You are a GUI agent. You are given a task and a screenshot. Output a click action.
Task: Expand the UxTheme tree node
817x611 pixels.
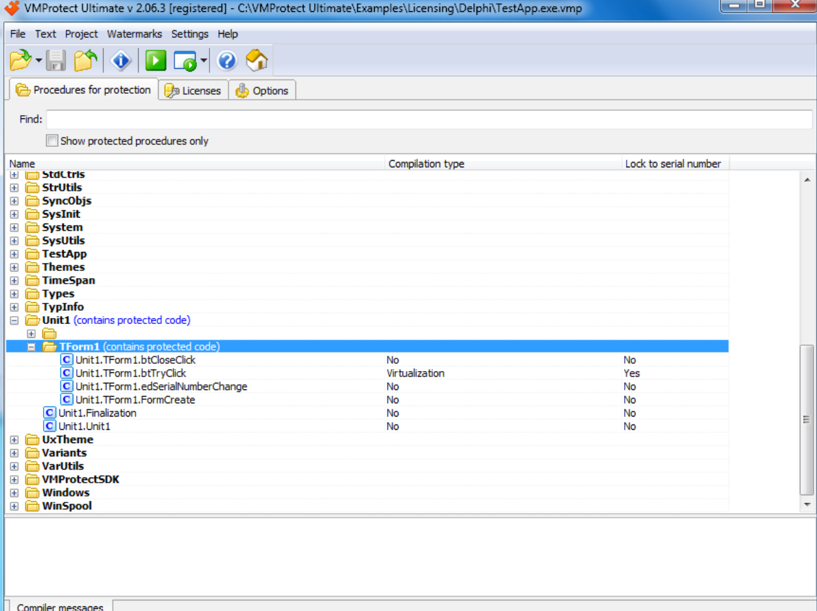15,440
